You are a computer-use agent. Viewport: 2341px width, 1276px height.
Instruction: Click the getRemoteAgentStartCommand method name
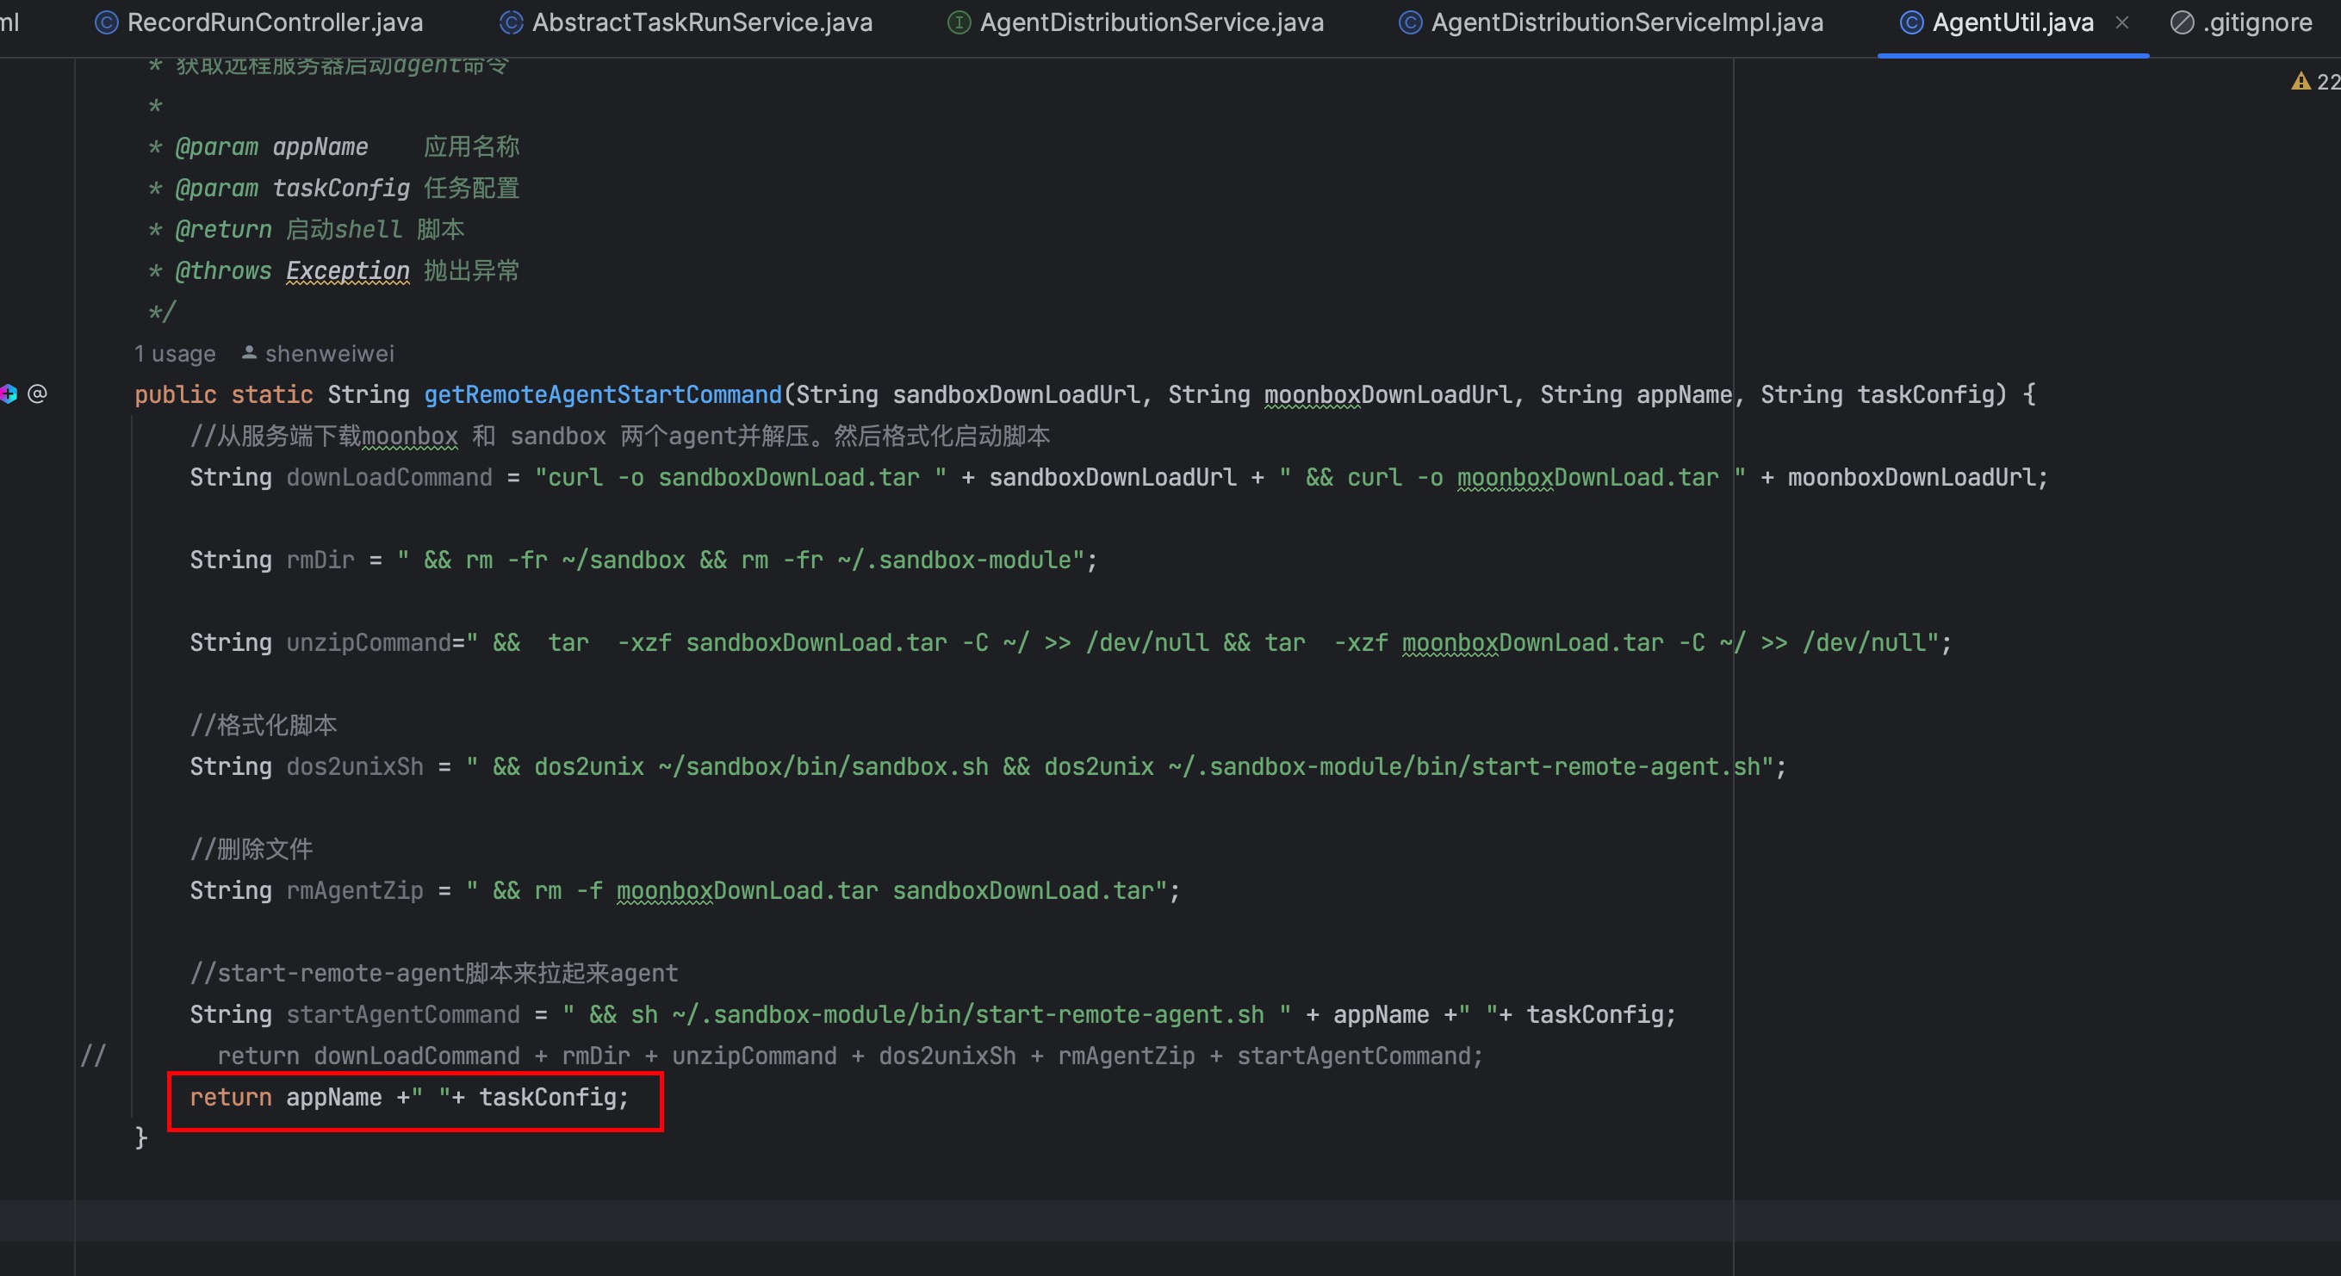pos(603,394)
